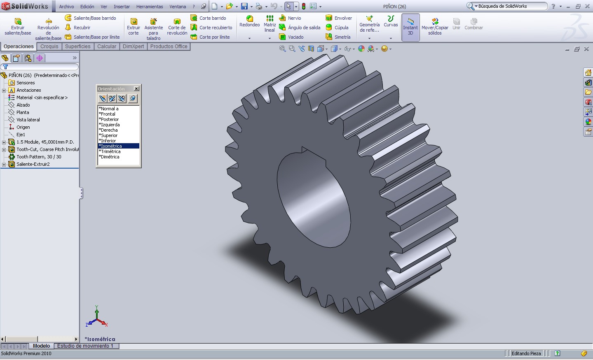This screenshot has height=360, width=593.
Task: Choose *Trimétrica in the Orientación list
Action: pyautogui.click(x=111, y=151)
